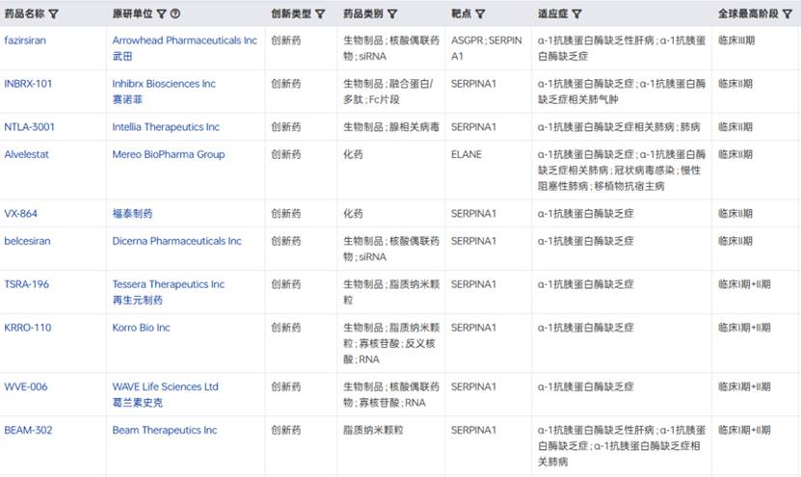Open drug link fazirsiran
The image size is (801, 477).
pyautogui.click(x=25, y=40)
